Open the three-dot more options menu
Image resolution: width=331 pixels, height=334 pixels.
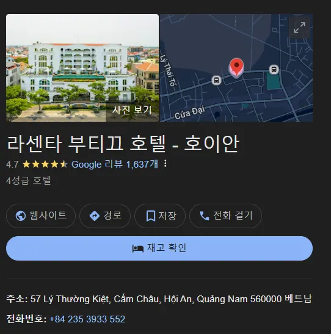(x=165, y=163)
